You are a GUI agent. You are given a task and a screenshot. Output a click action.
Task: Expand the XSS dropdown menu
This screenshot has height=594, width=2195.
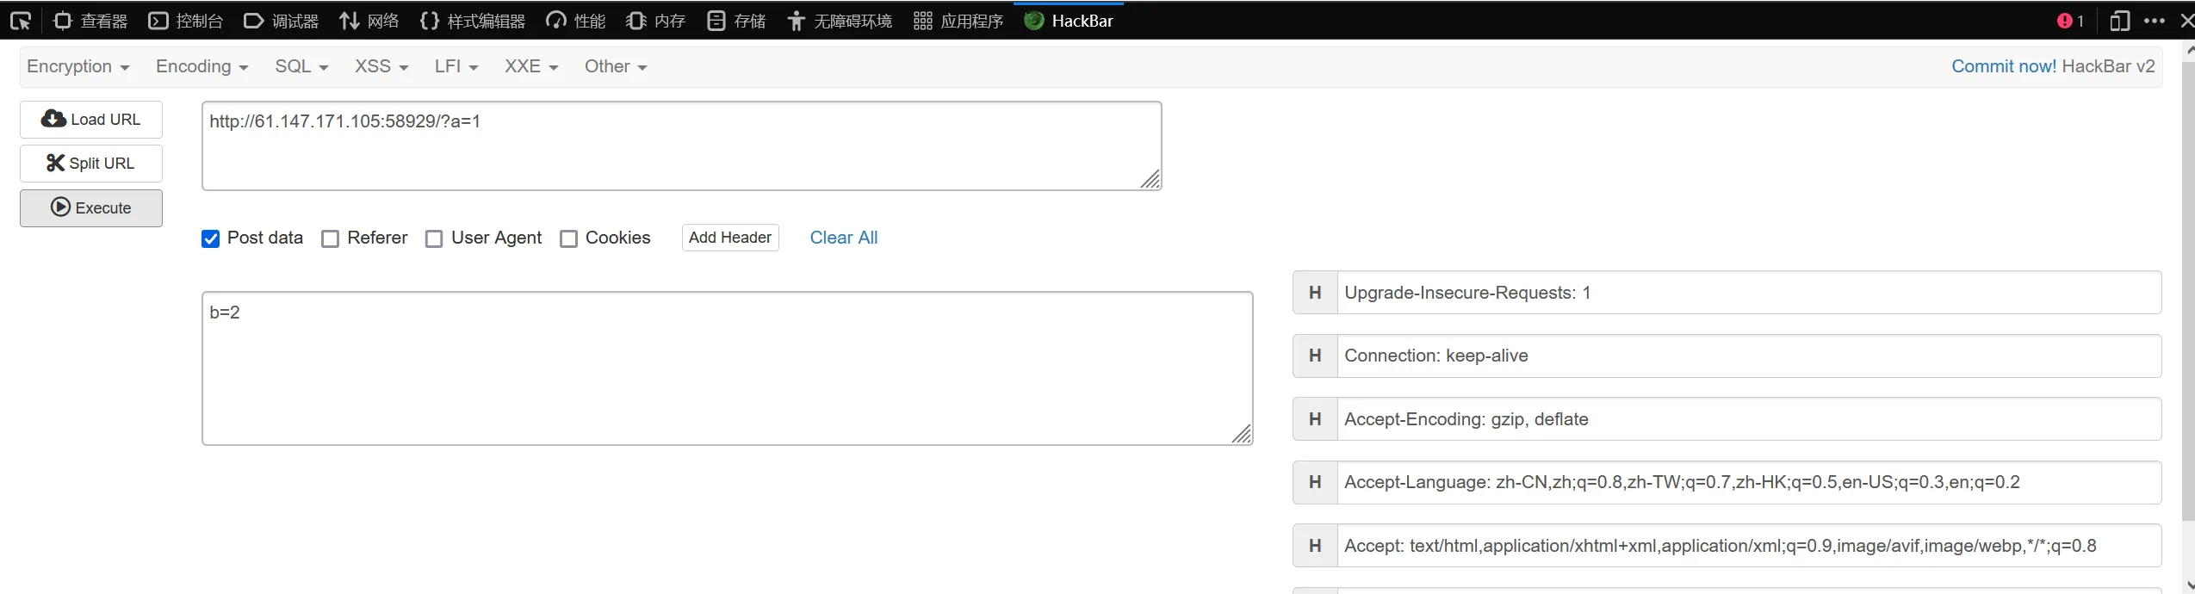(x=381, y=66)
